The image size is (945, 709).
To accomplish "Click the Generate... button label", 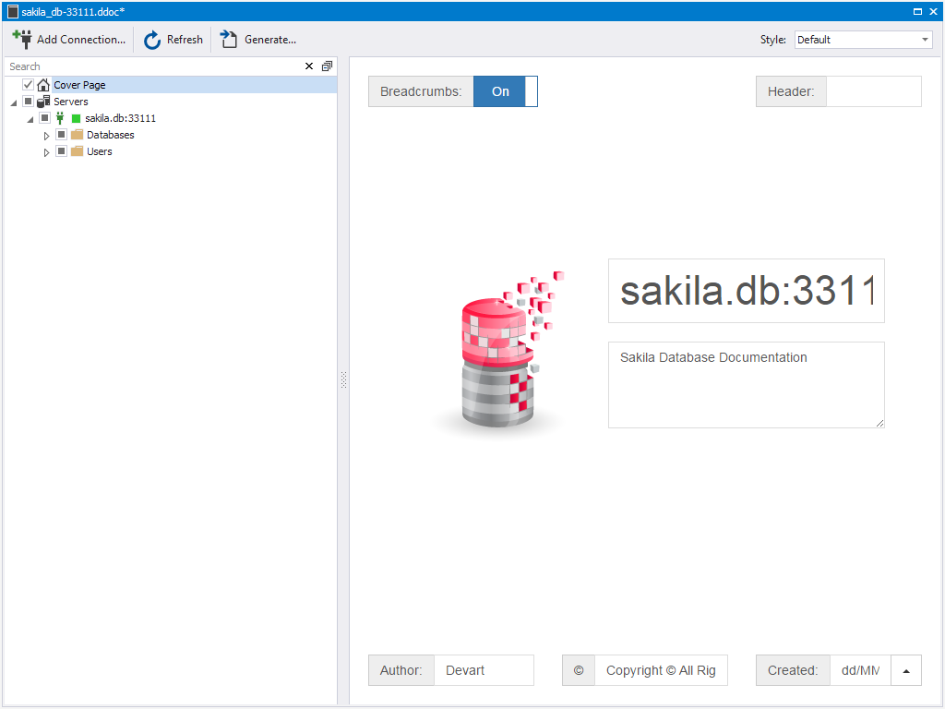I will (270, 40).
